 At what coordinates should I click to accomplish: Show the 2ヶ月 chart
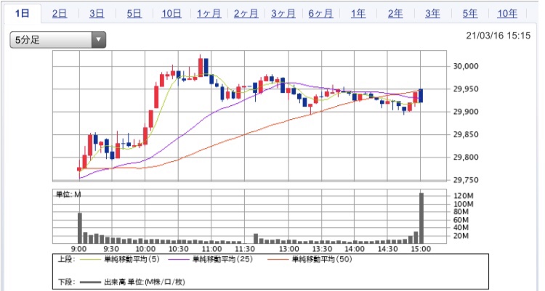pyautogui.click(x=246, y=14)
